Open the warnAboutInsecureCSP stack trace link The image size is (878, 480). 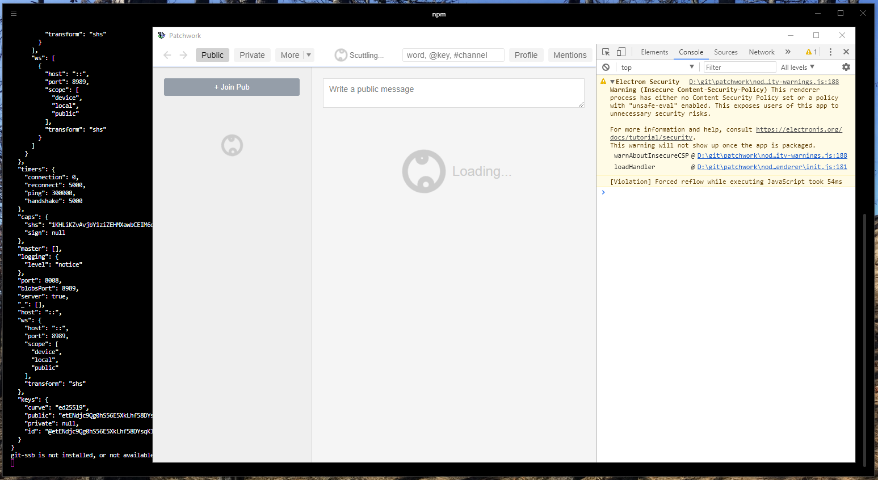772,155
